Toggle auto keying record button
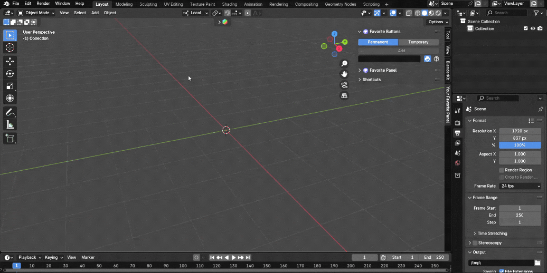The width and height of the screenshot is (547, 273). coord(196,257)
